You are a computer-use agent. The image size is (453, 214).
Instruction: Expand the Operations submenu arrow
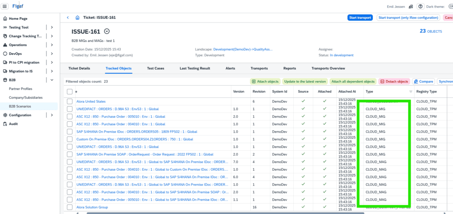point(52,45)
